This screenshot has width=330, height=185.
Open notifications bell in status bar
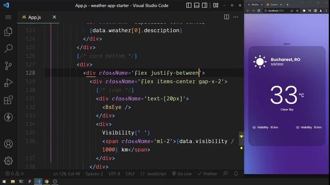pyautogui.click(x=236, y=174)
